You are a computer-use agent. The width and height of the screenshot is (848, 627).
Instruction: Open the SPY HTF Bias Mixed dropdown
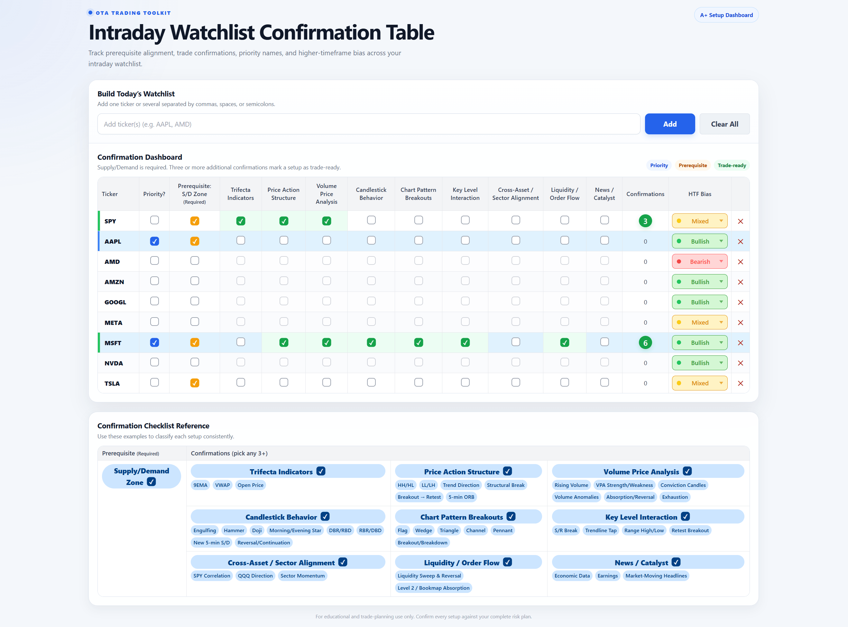(699, 221)
